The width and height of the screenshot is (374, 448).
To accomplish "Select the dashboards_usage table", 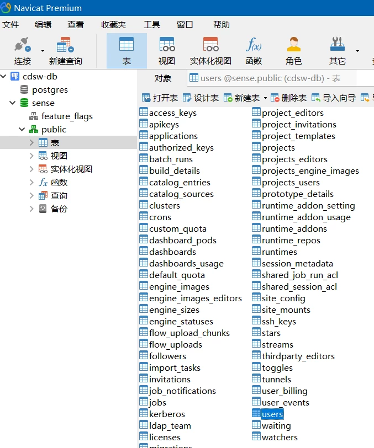I will (181, 263).
